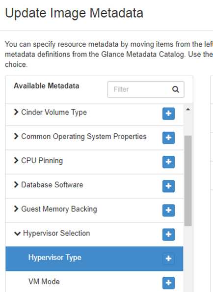
Task: Add Guest Memory Backing plus icon
Action: point(168,210)
